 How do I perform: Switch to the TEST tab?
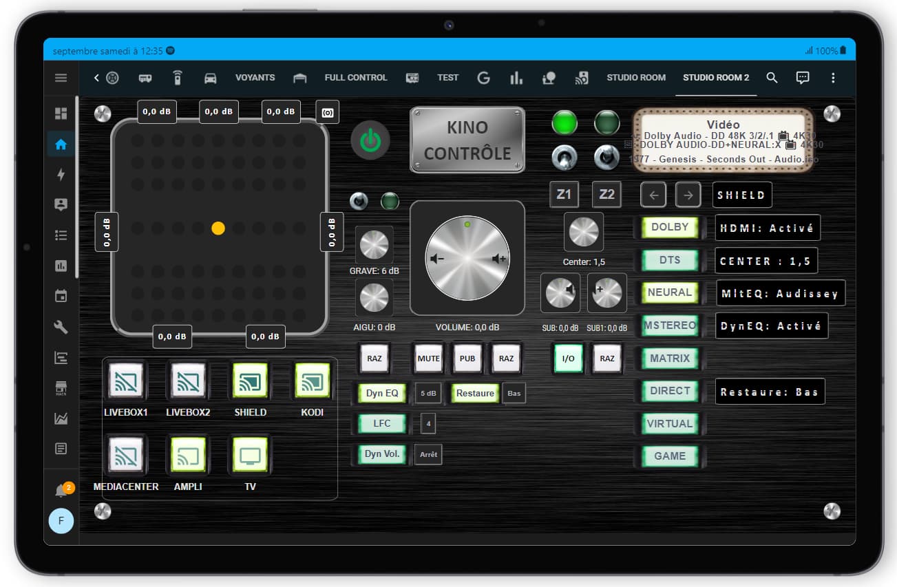pyautogui.click(x=447, y=78)
